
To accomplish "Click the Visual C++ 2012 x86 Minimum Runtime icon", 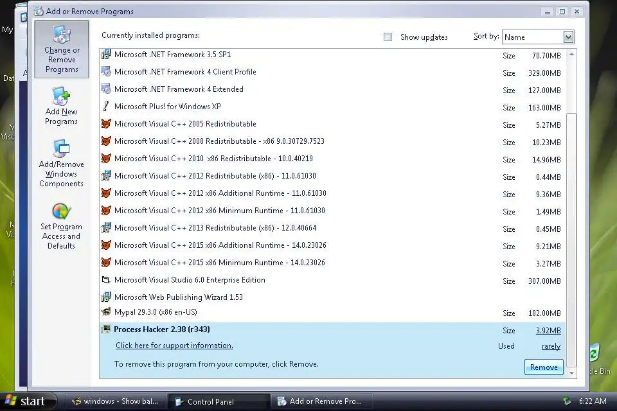I will pos(106,210).
